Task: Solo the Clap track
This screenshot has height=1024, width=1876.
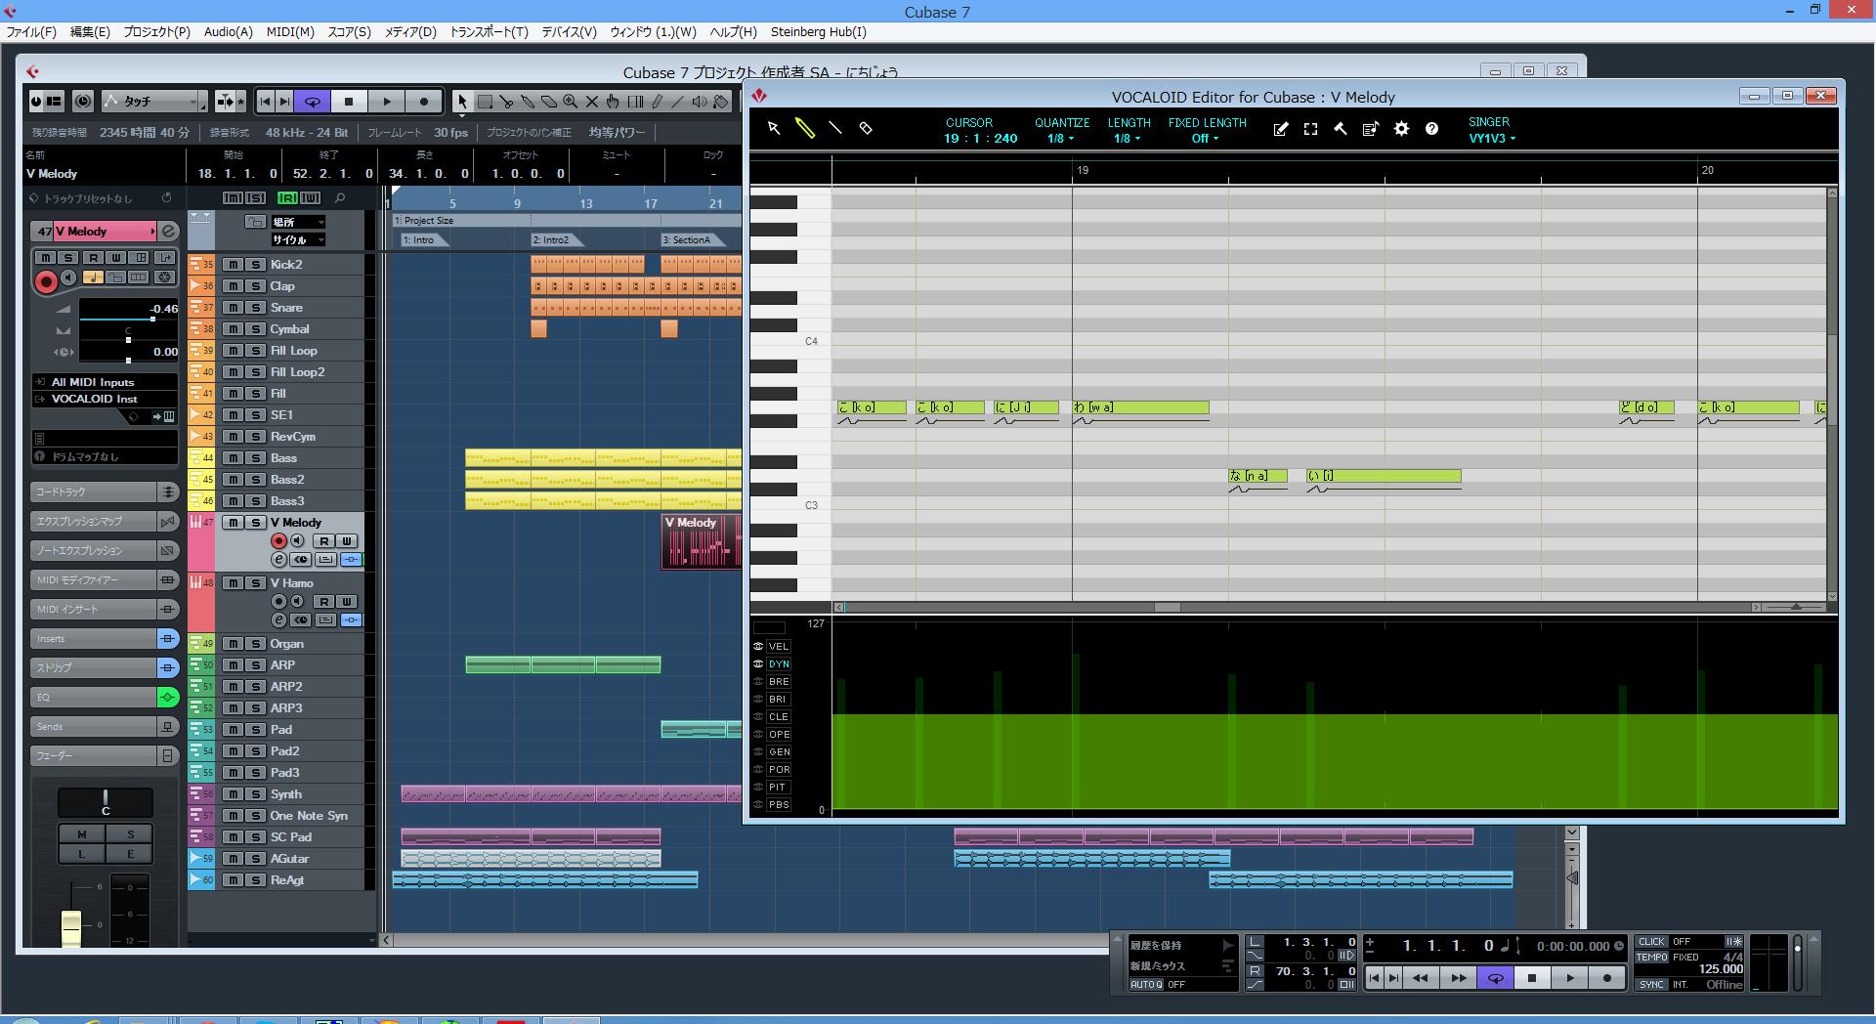Action: pos(255,286)
